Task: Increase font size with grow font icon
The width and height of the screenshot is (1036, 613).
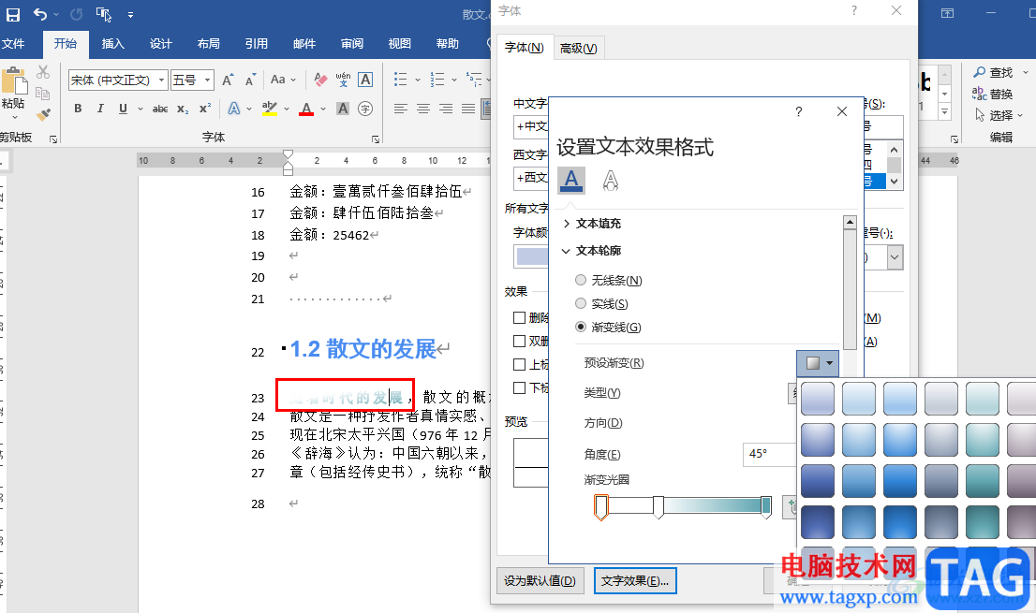Action: tap(228, 80)
